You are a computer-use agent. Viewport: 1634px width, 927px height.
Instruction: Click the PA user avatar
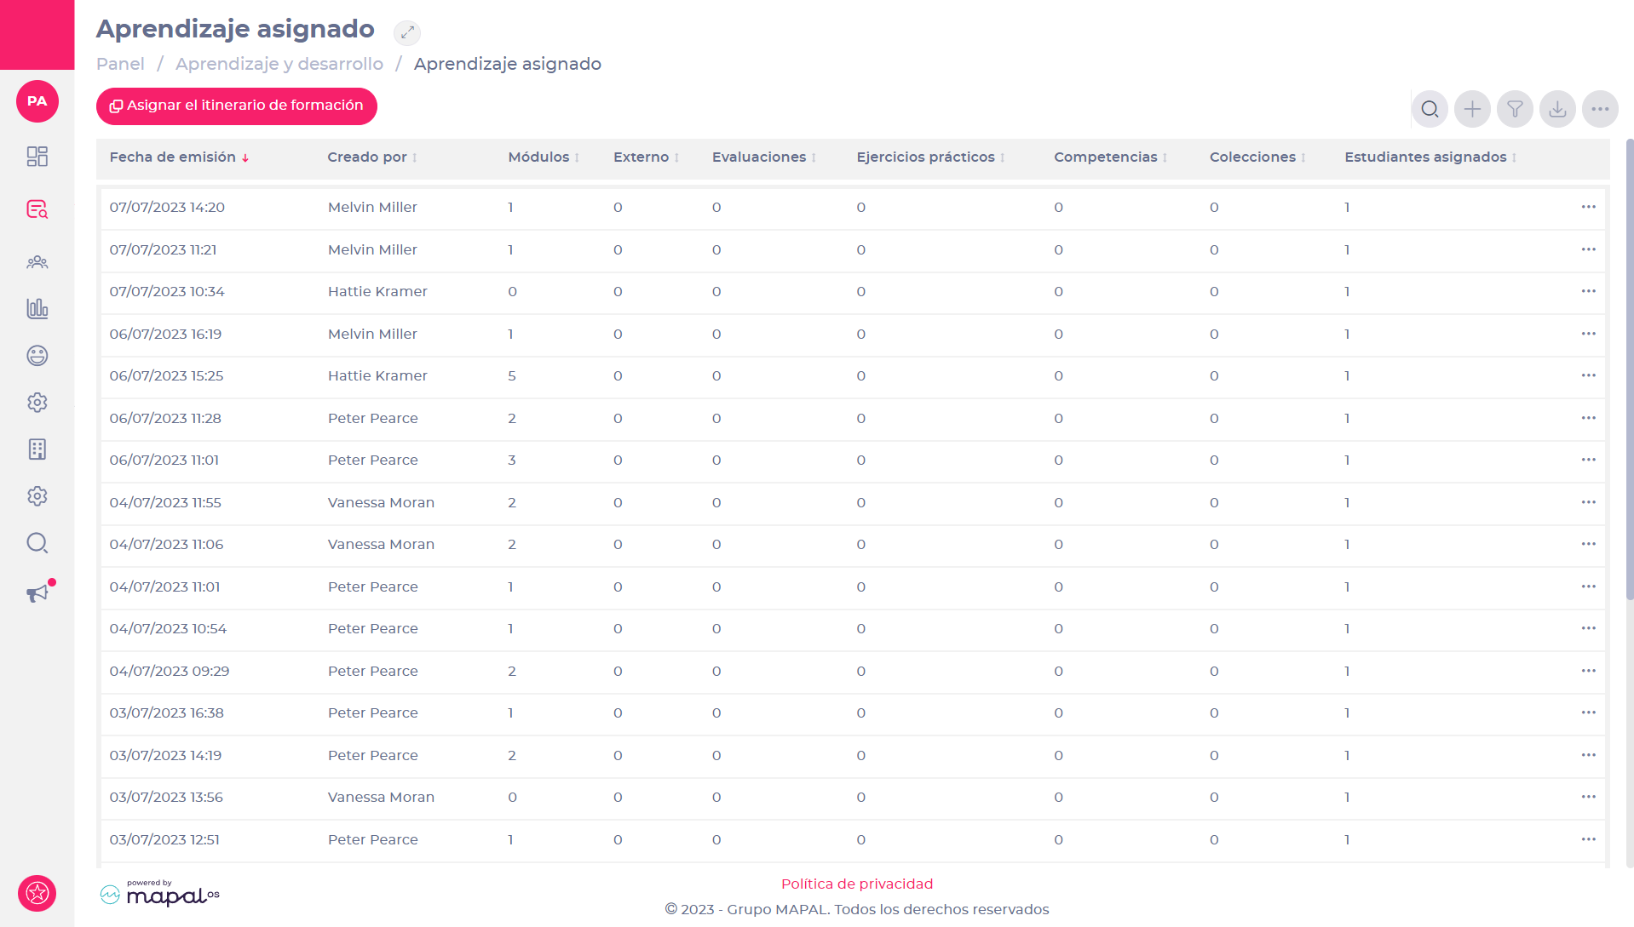(37, 101)
